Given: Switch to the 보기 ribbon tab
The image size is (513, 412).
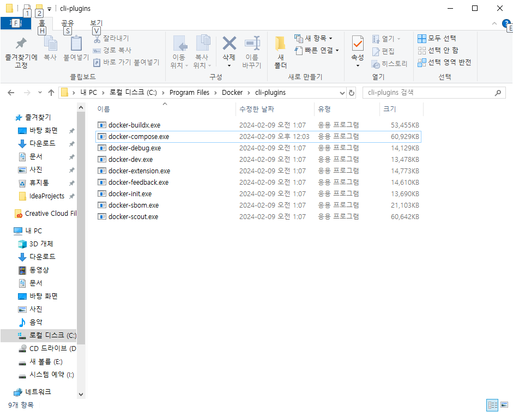Looking at the screenshot, I should [96, 23].
